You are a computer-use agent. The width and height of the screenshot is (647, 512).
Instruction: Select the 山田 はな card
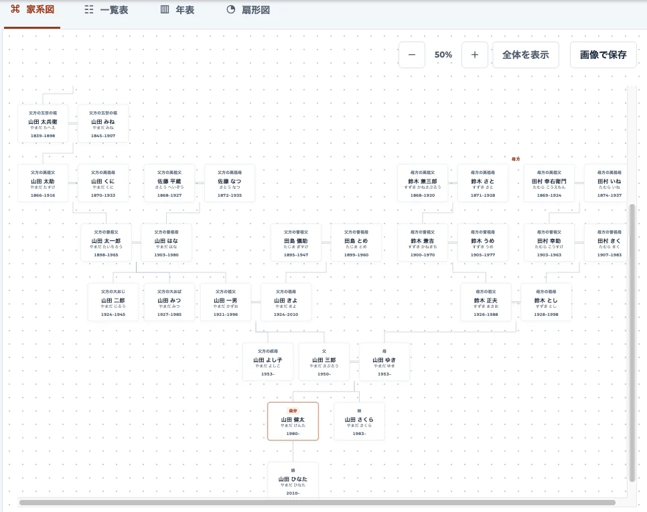[x=166, y=243]
